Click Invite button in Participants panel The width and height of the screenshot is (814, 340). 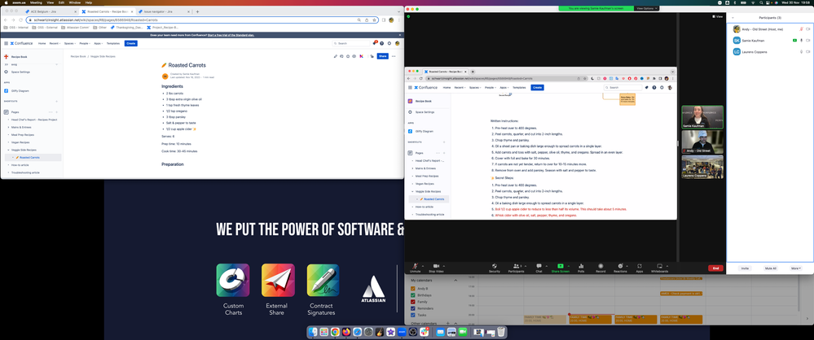pyautogui.click(x=745, y=268)
